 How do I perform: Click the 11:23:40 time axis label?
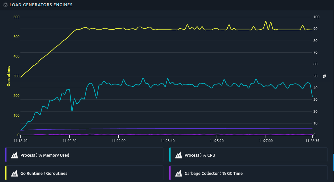pyautogui.click(x=168, y=141)
